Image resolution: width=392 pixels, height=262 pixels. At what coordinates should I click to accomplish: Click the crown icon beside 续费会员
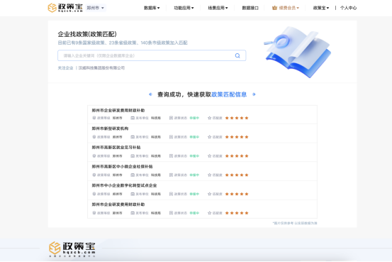click(x=274, y=8)
